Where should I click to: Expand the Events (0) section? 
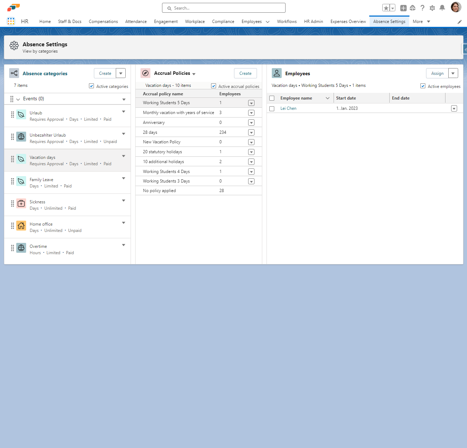tap(18, 99)
